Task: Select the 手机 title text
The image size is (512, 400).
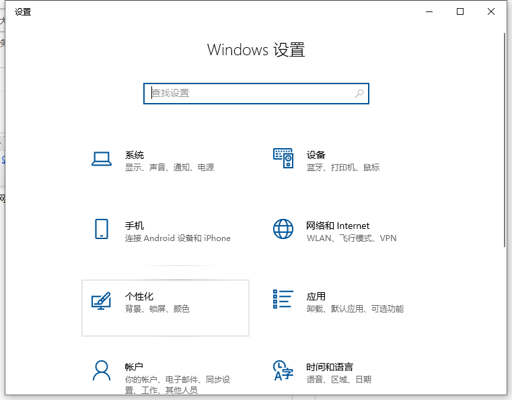Action: 135,226
